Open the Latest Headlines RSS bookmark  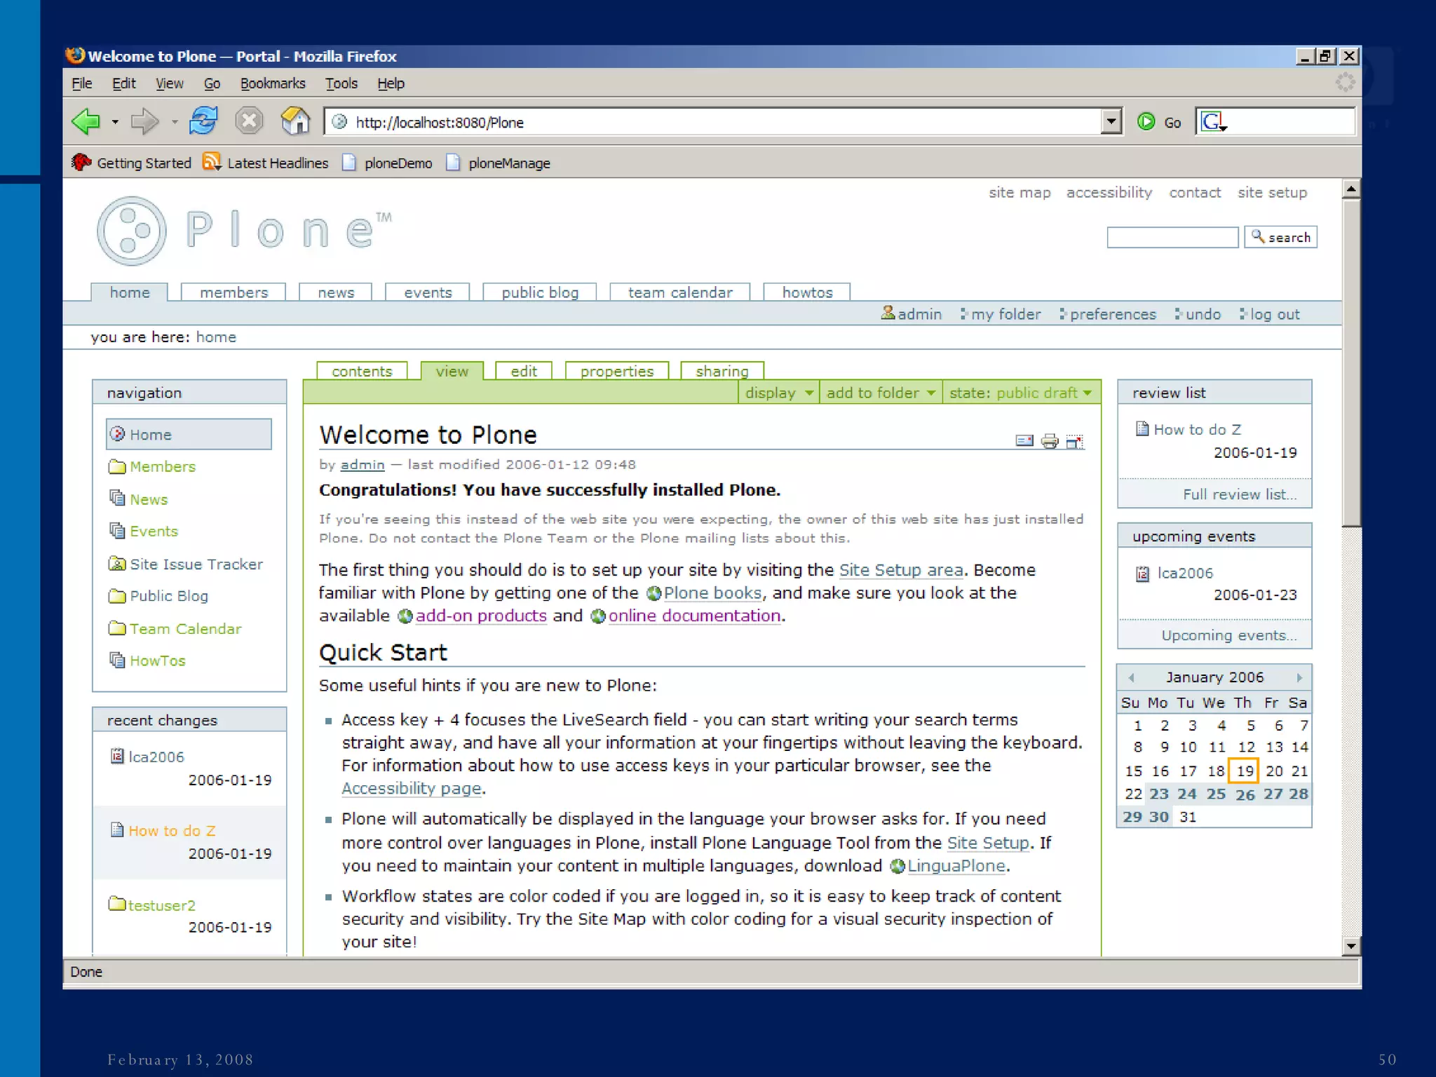click(266, 163)
